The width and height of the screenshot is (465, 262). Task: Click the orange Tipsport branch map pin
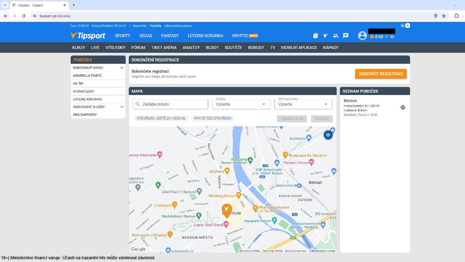coord(227,210)
